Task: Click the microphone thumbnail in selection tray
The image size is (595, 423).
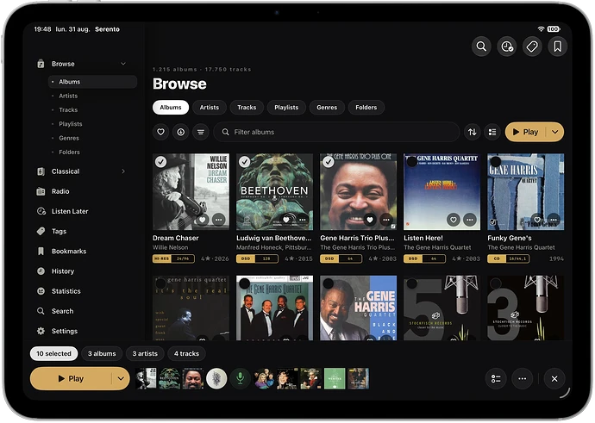Action: click(240, 378)
